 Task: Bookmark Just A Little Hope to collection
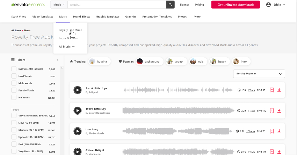point(272,90)
